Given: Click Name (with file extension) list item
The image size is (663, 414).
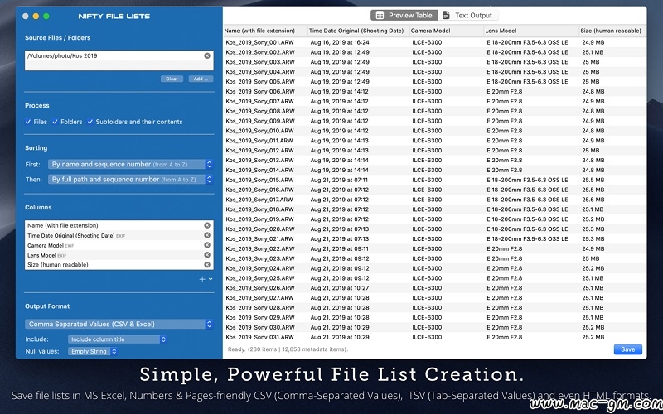Looking at the screenshot, I should [119, 225].
